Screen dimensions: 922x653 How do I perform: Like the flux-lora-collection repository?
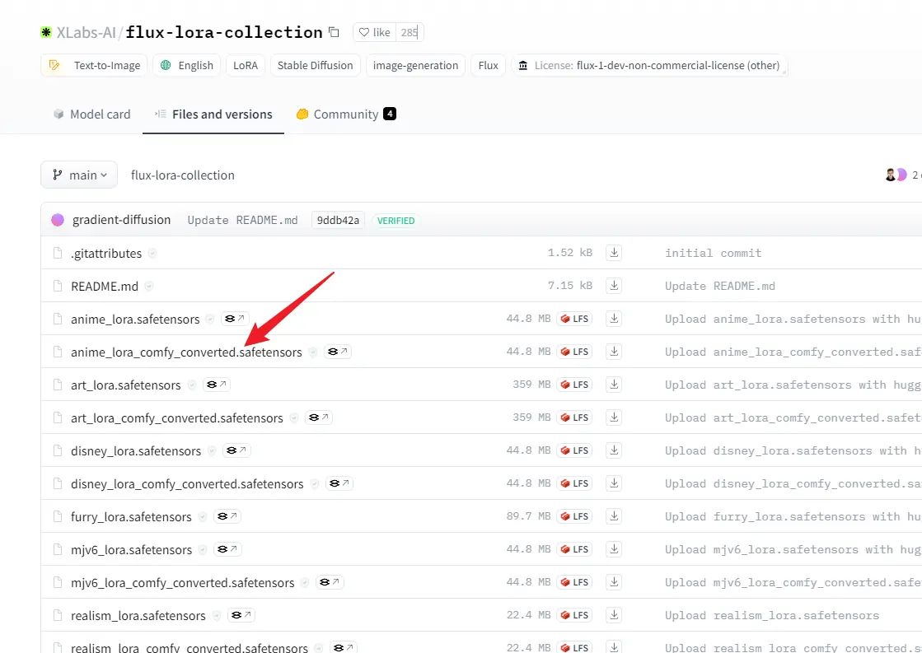(x=375, y=33)
